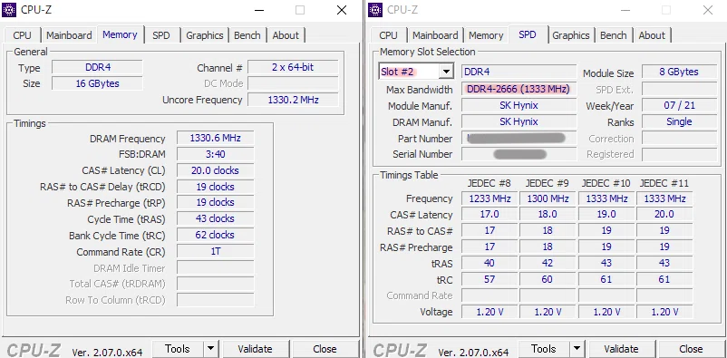Click JEDEC #8 frequency 1233 MHz cell
Screen dimensions: 727x358
pyautogui.click(x=490, y=198)
